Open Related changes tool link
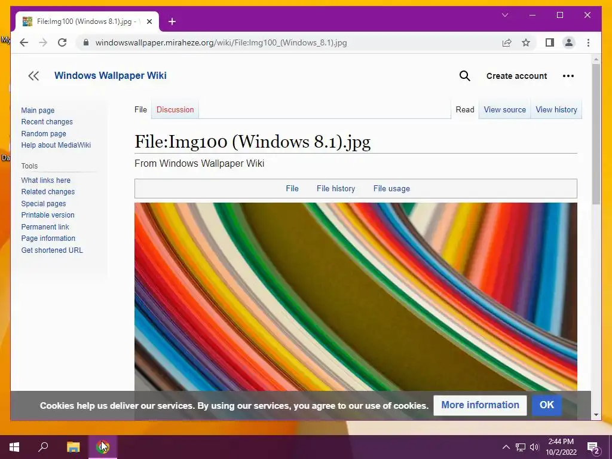 coord(48,192)
